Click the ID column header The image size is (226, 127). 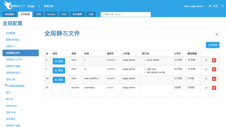click(47, 54)
